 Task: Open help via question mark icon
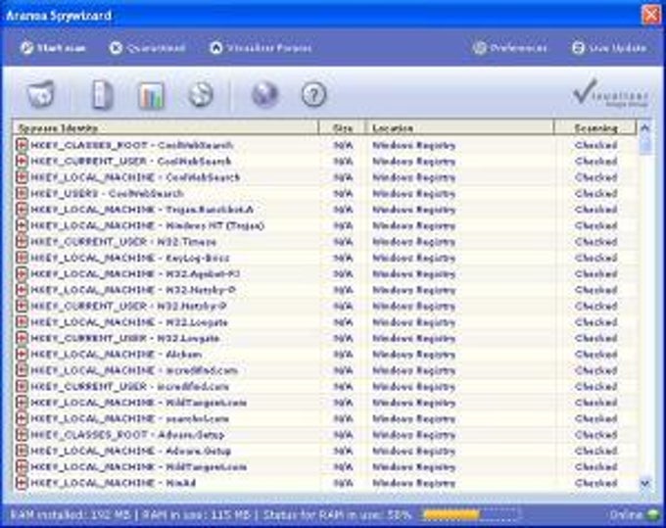click(x=313, y=94)
